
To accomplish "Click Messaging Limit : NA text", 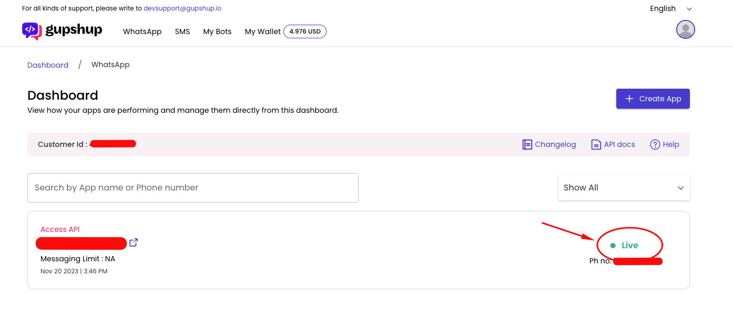I will point(78,259).
